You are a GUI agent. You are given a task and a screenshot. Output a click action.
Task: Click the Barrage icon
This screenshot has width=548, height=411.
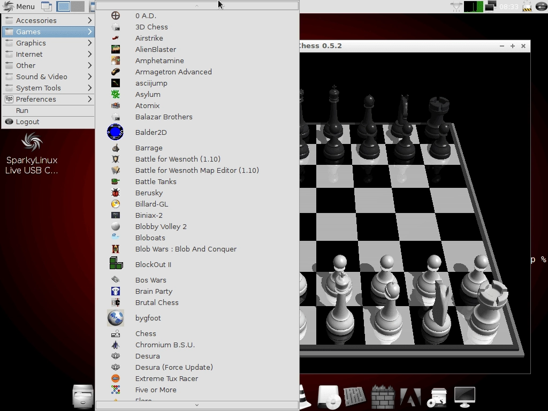[116, 148]
